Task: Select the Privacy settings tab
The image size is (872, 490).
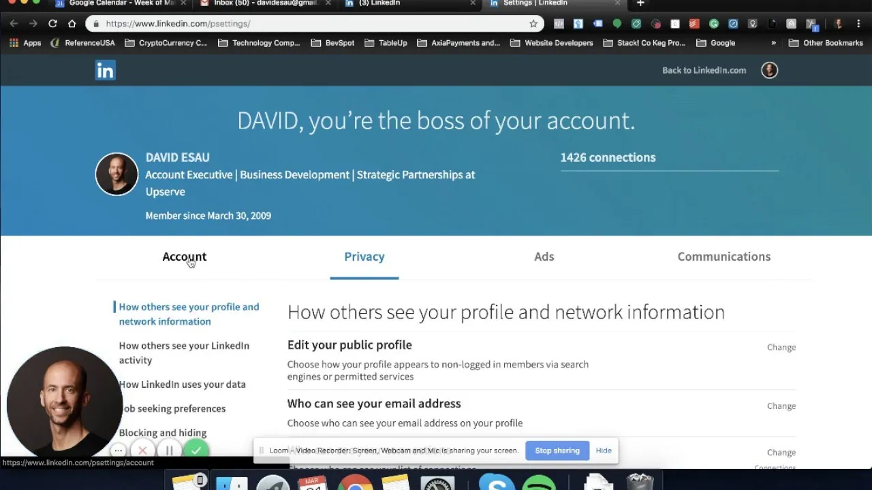Action: coord(364,257)
